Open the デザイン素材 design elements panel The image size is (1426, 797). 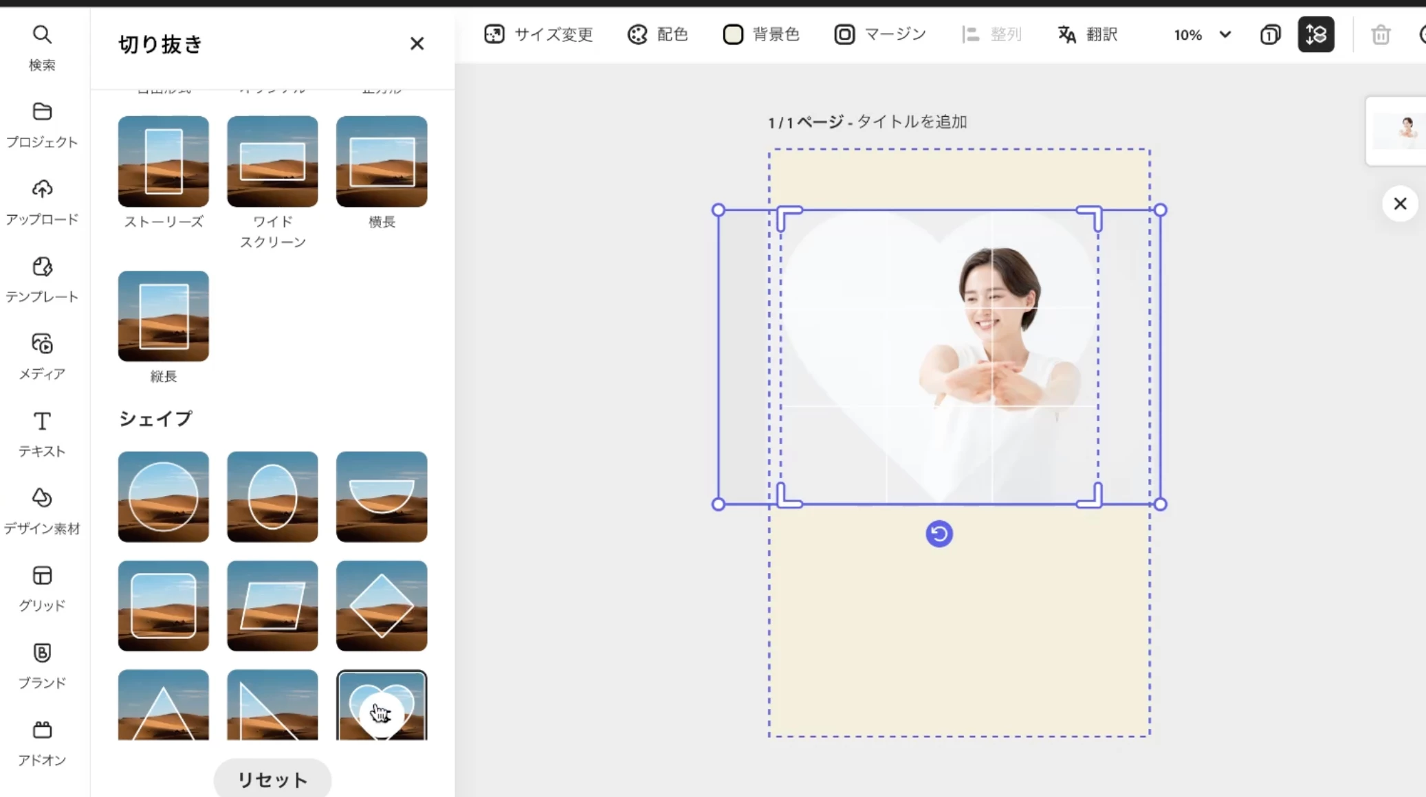(x=42, y=510)
